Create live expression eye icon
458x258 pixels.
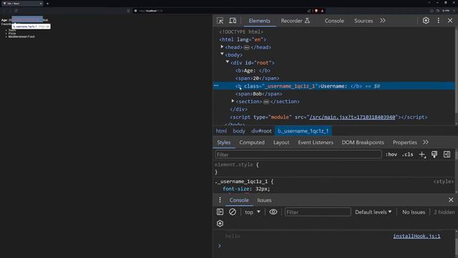273,212
